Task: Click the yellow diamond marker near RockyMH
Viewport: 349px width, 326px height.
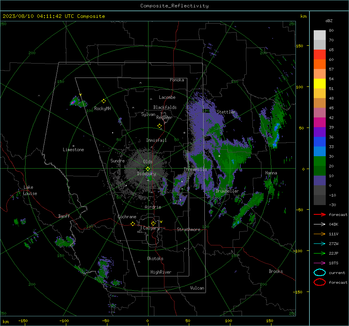Action: [104, 101]
